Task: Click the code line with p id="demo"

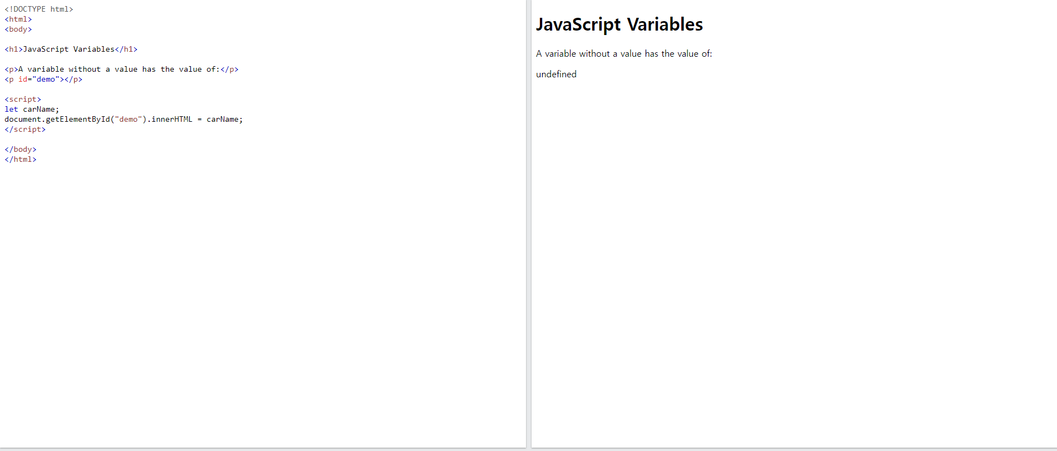Action: [x=43, y=79]
